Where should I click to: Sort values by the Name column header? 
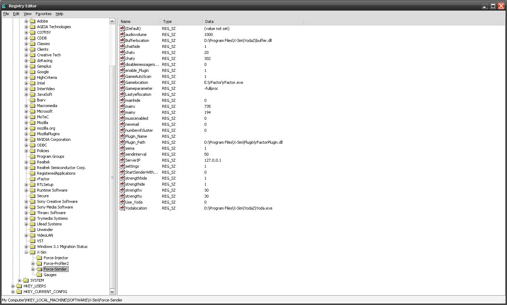pos(139,21)
